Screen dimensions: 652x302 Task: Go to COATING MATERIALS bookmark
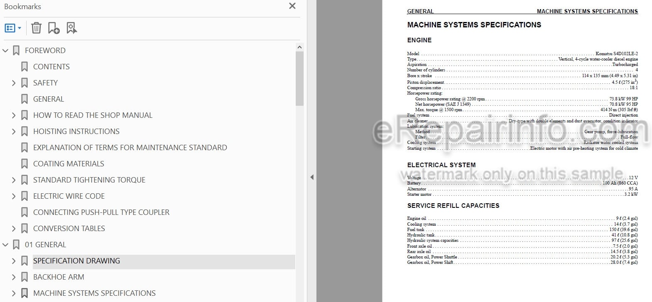click(x=69, y=164)
